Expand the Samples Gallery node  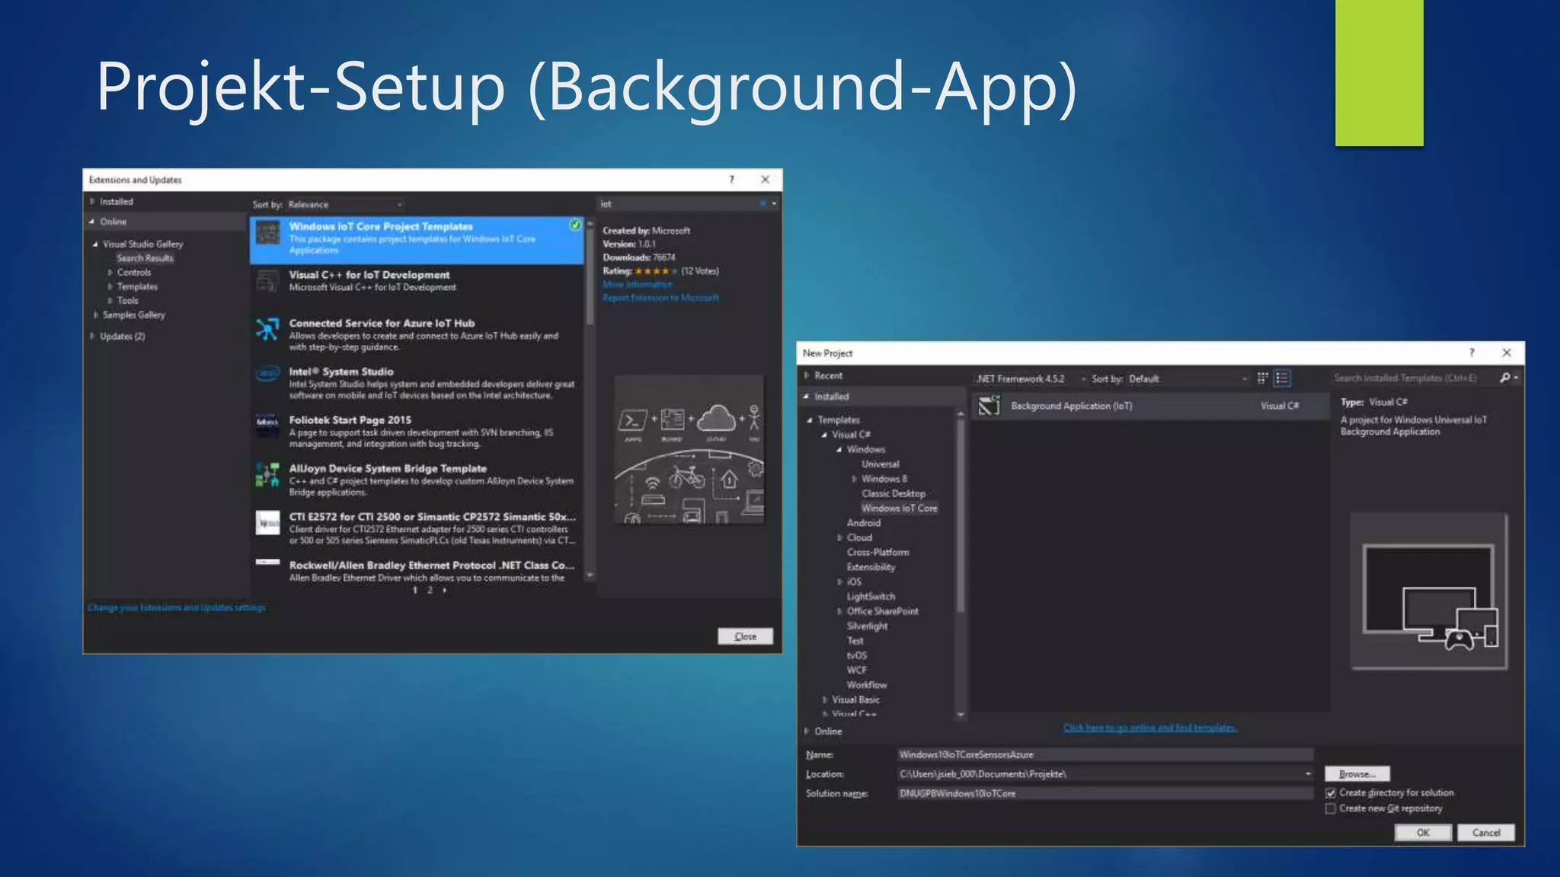(95, 315)
